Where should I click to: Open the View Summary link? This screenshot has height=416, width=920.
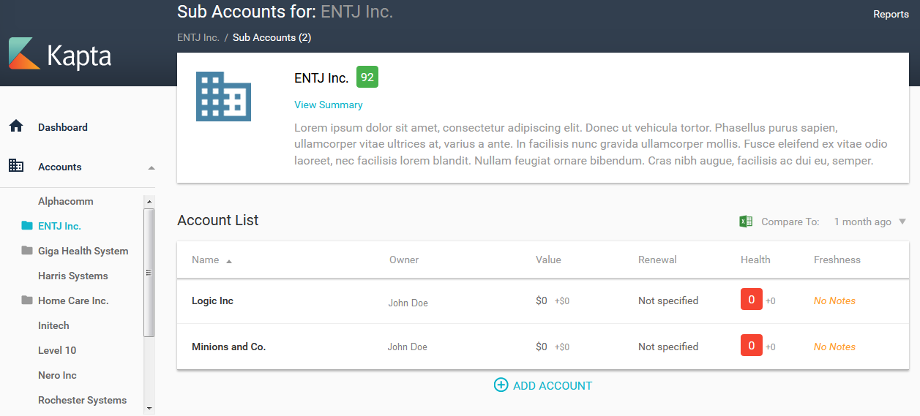329,105
